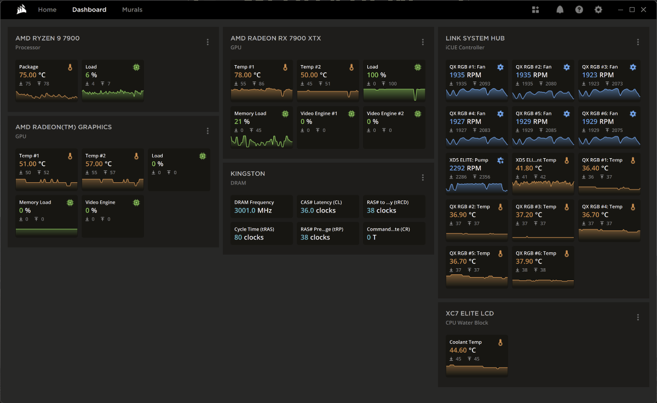Click the Corsair sails logo icon
The image size is (657, 403).
tap(21, 9)
